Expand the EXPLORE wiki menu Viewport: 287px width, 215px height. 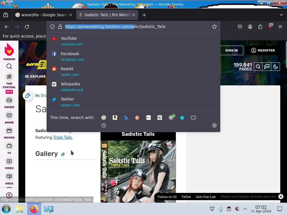[x=36, y=76]
